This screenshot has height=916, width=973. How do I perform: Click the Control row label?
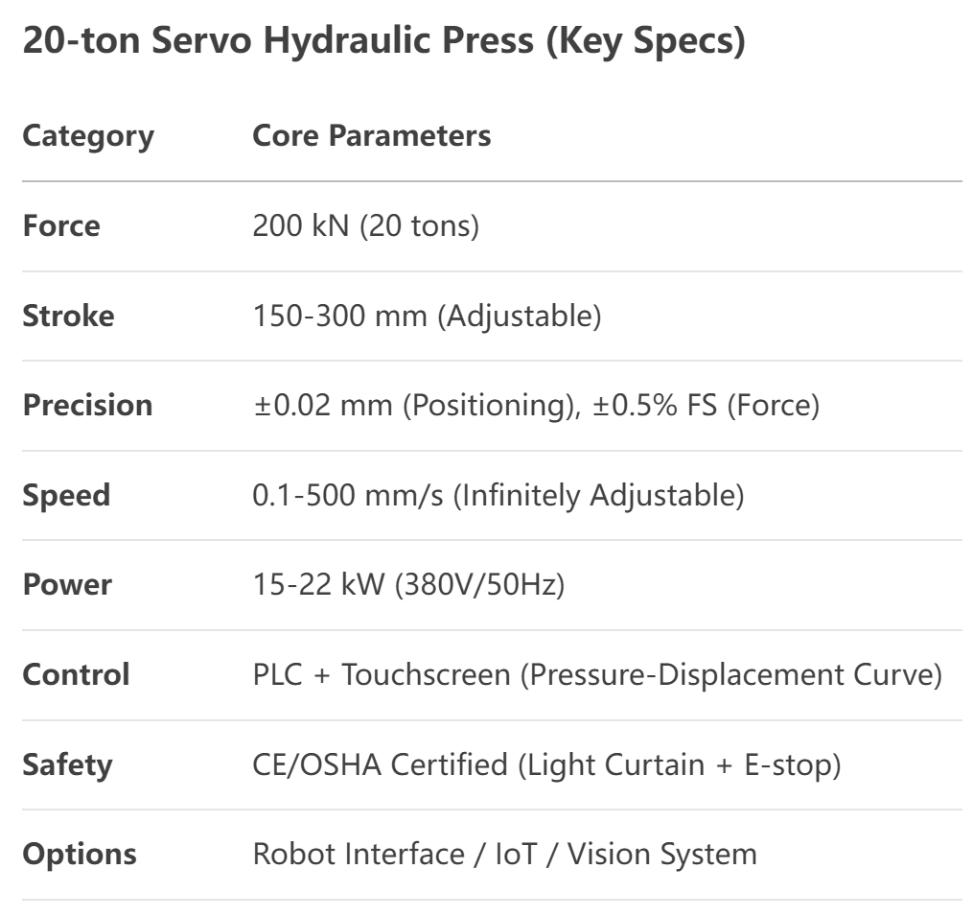[x=77, y=674]
